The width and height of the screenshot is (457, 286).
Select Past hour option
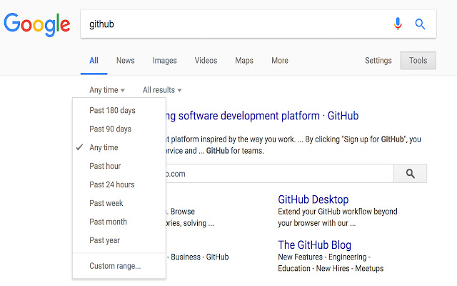tap(119, 166)
